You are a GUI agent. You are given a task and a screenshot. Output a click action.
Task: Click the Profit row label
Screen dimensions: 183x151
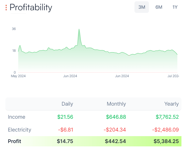[x=15, y=141]
